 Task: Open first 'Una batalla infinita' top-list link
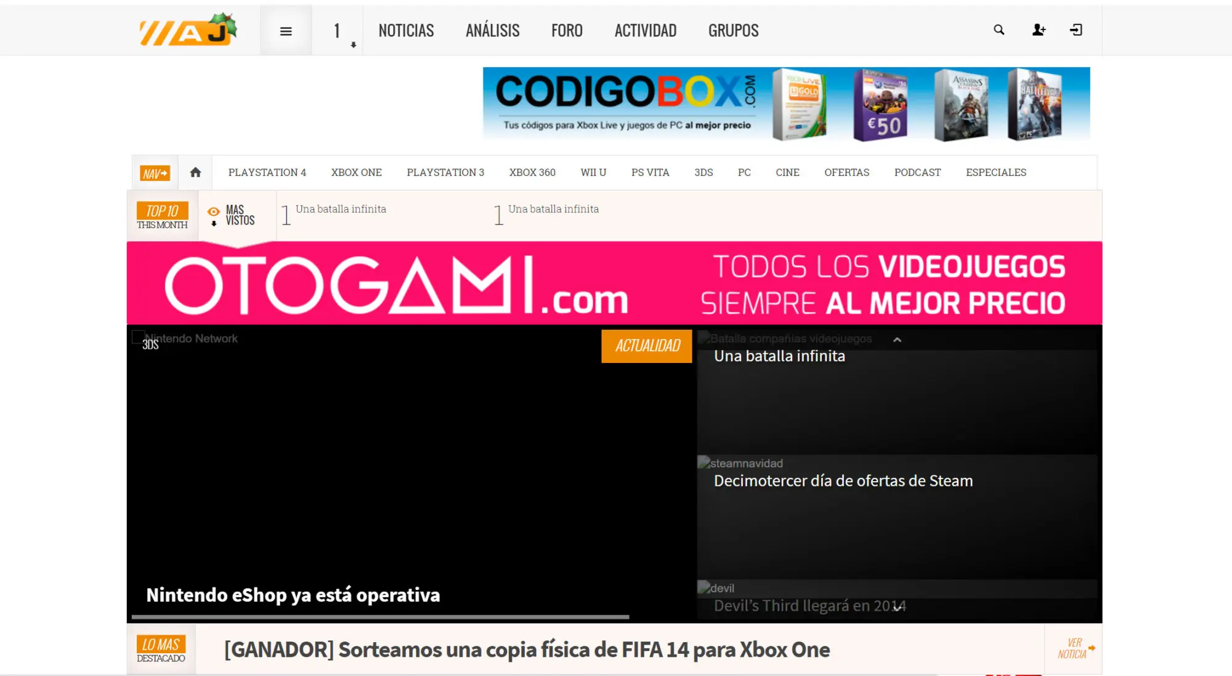(341, 209)
